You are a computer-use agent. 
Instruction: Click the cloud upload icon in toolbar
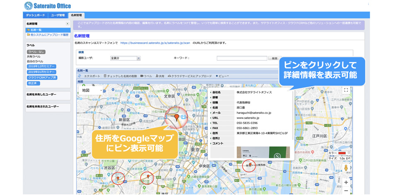click(x=169, y=76)
